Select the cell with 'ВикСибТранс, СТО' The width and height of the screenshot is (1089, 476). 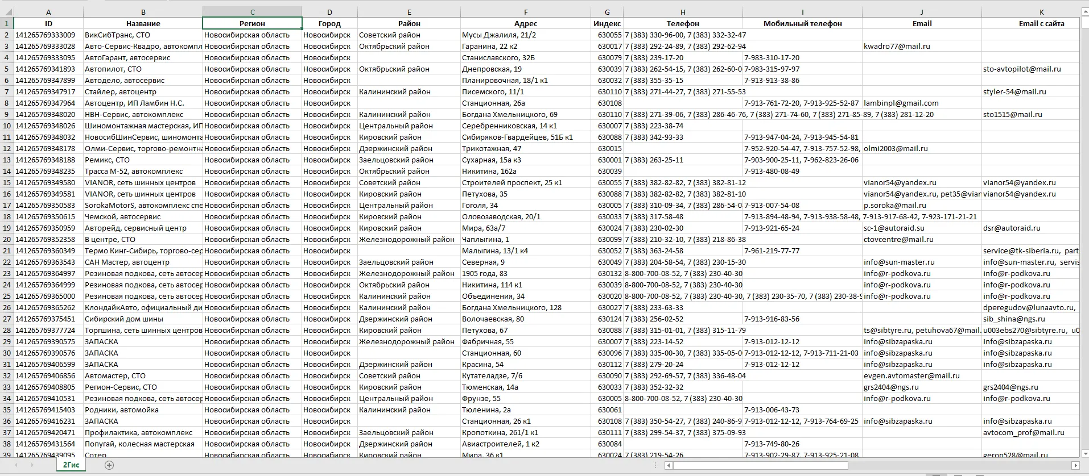pos(143,35)
